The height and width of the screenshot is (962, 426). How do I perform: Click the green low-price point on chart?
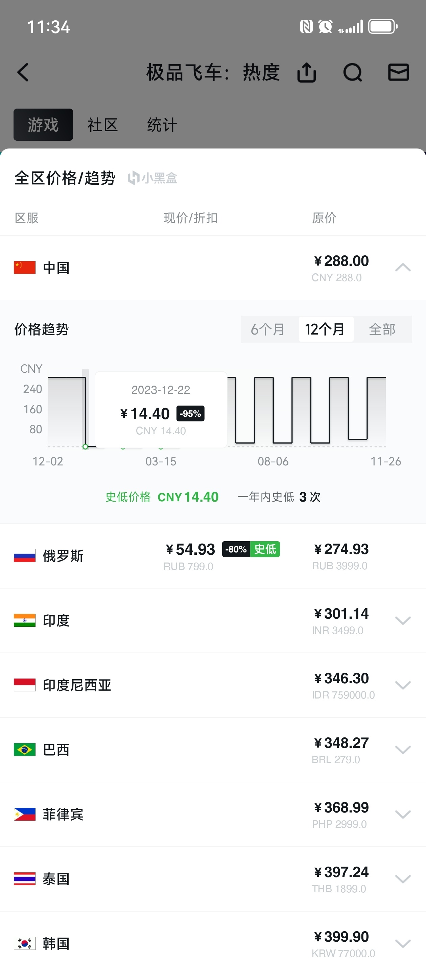click(86, 446)
